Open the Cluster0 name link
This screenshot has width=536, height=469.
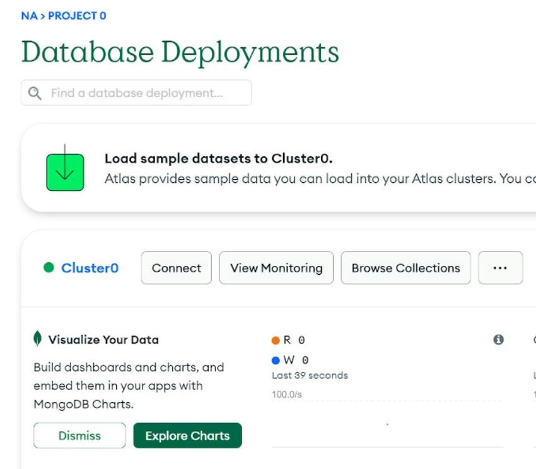pos(90,268)
